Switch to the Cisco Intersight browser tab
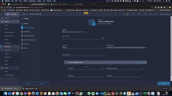 point(82,4)
